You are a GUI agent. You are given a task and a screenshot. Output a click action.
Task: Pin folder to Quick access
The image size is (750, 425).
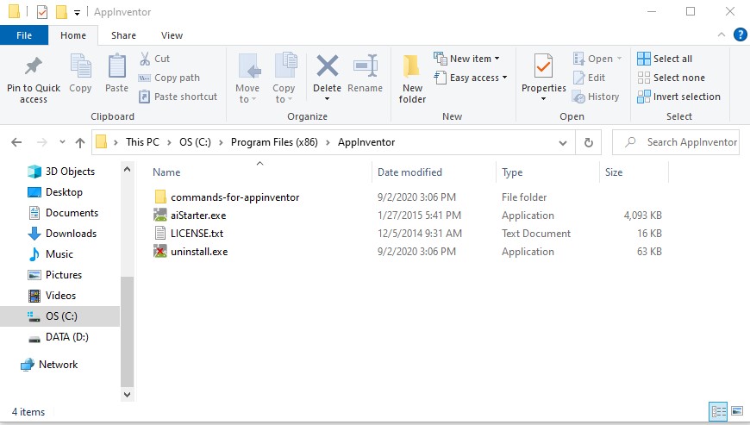click(x=34, y=79)
